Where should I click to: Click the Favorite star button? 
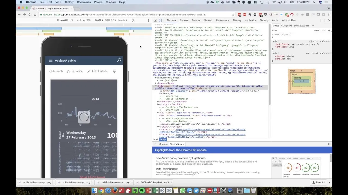[x=74, y=71]
